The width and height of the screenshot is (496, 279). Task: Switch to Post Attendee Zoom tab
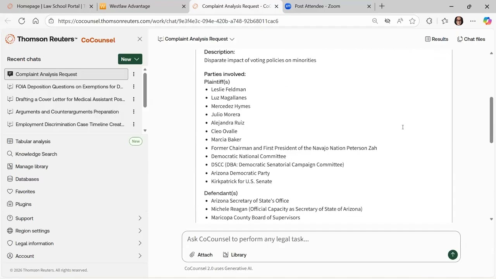pos(328,6)
